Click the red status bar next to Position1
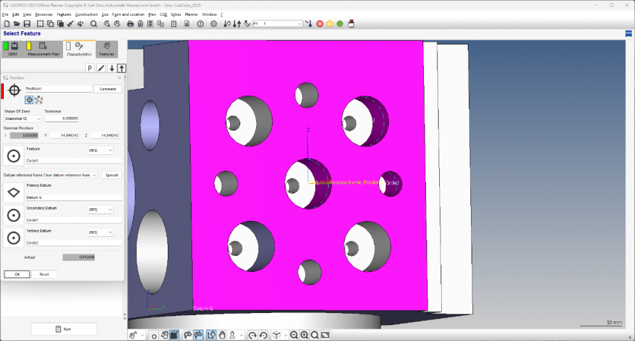Screen dimensions: 635x341 [3, 91]
